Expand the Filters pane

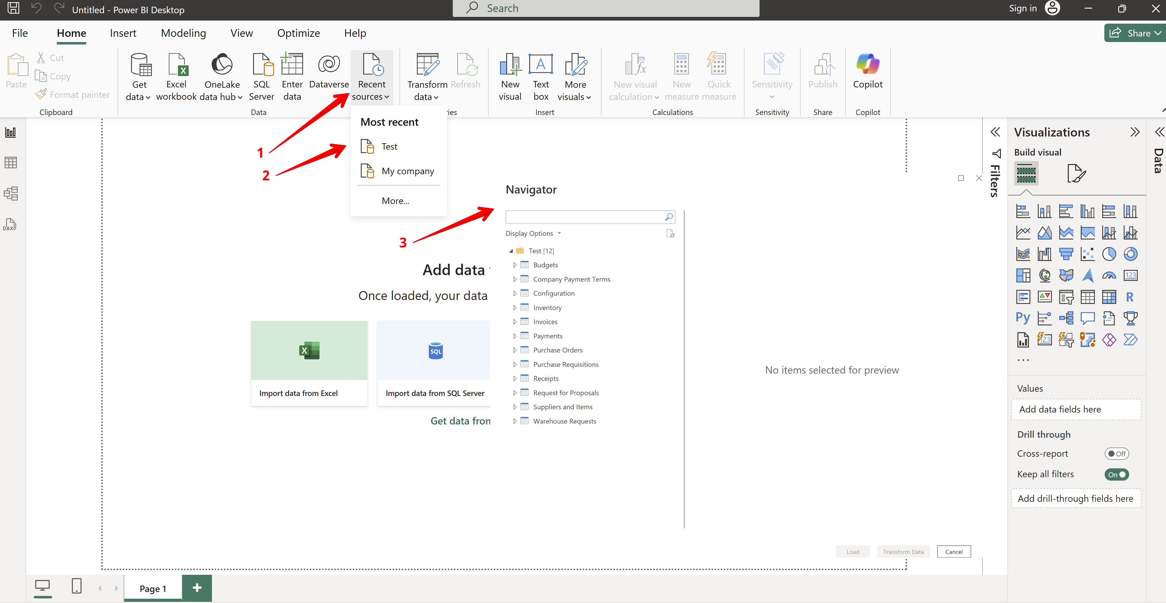pyautogui.click(x=995, y=132)
